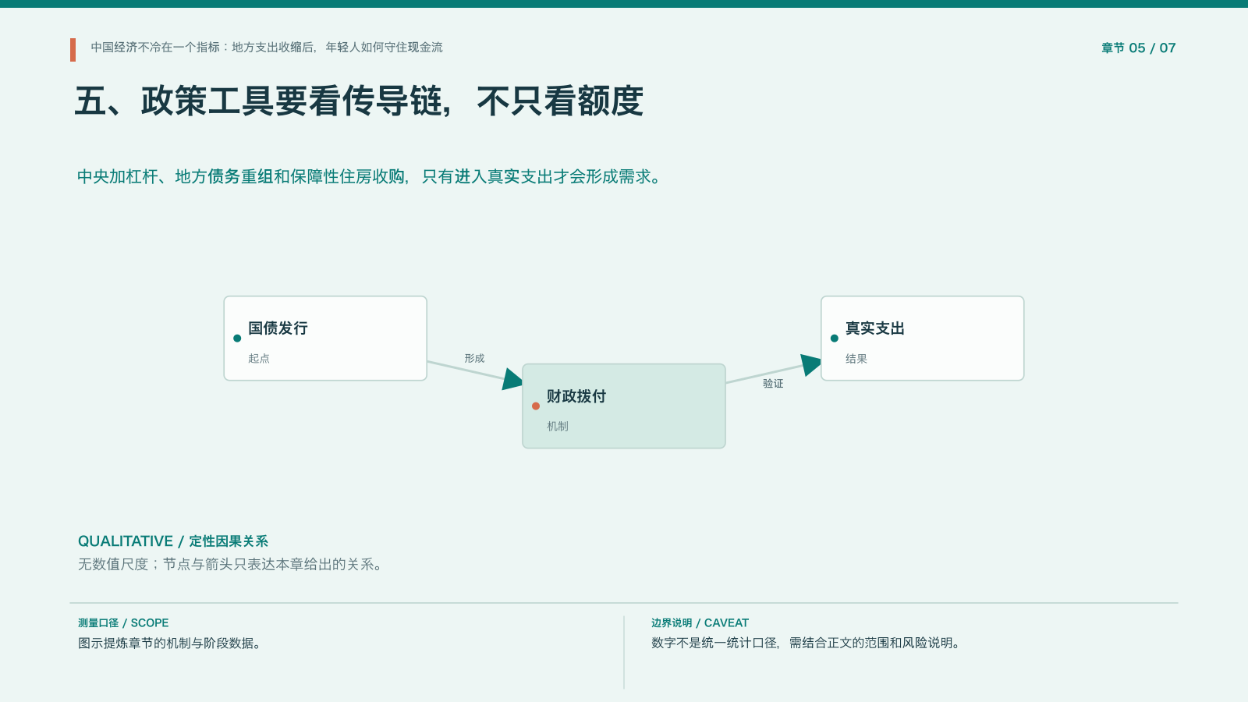Click the 起点 subtitle text
Image resolution: width=1248 pixels, height=702 pixels.
[x=259, y=358]
